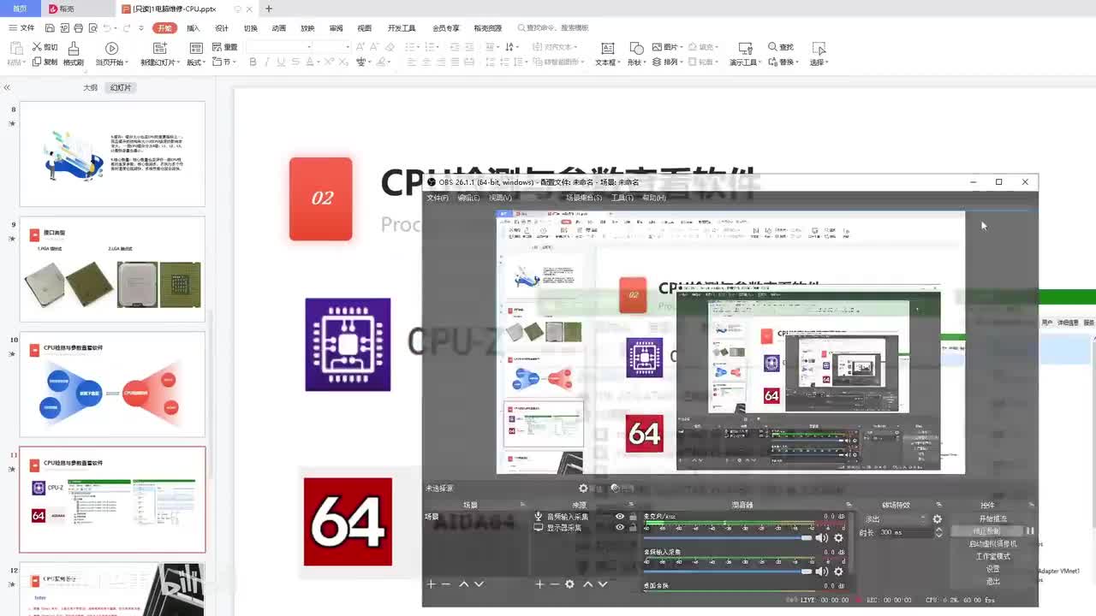Select the slide 10 thumbnail
1096x616 pixels.
[x=112, y=384]
